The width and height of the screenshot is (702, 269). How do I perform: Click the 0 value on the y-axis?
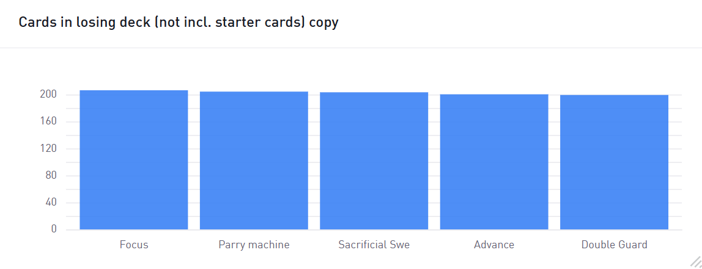(54, 229)
